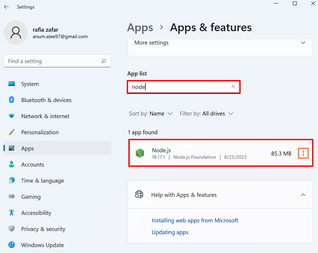Focus the Find a setting search box
Screen dimensions: 318x253
(57, 61)
